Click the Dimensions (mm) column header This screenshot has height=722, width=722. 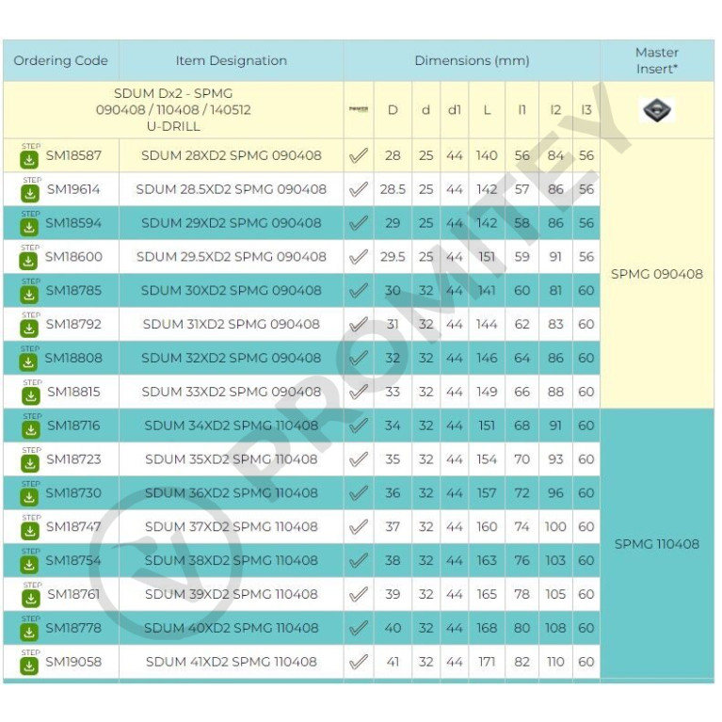[472, 61]
